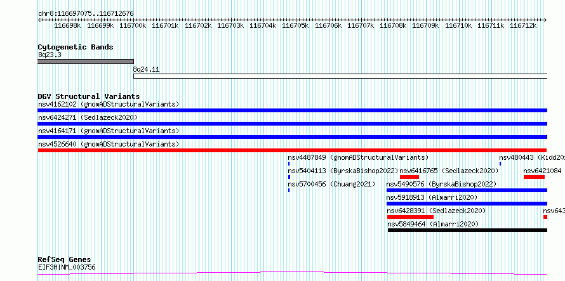Click the 116704k ruler tick label
The width and height of the screenshot is (565, 281).
coord(263,25)
